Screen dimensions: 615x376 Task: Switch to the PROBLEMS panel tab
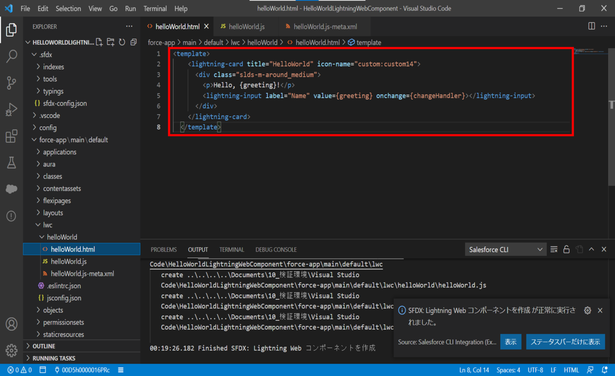(x=163, y=250)
